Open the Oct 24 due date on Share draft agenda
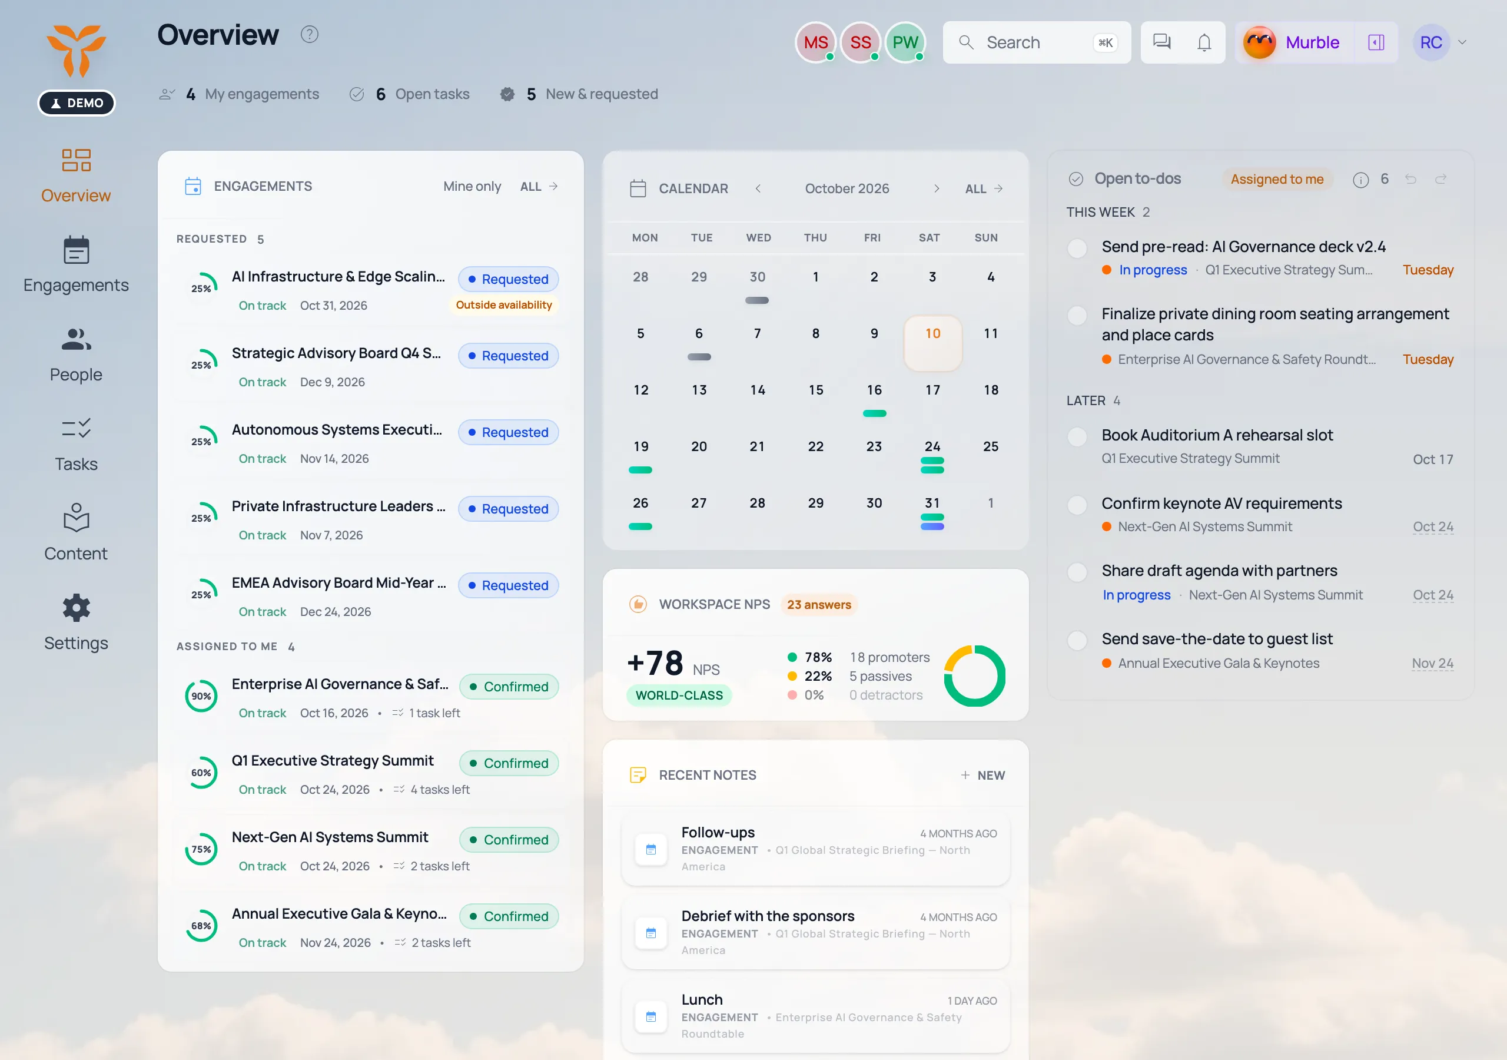The width and height of the screenshot is (1507, 1060). [1433, 595]
